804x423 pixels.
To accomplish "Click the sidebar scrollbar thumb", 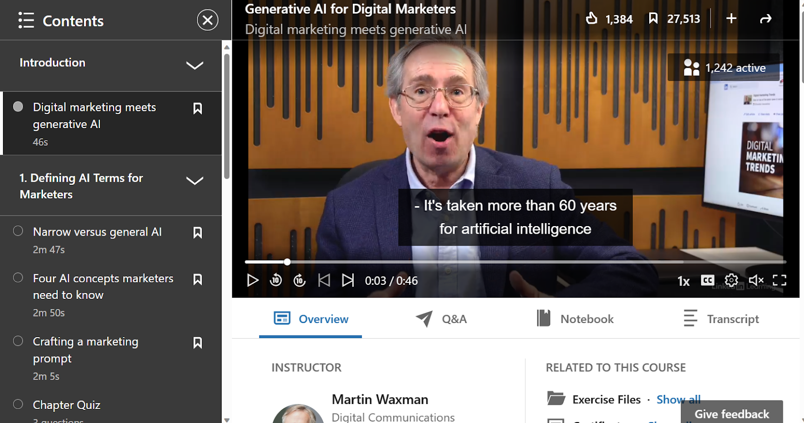I will [x=227, y=116].
